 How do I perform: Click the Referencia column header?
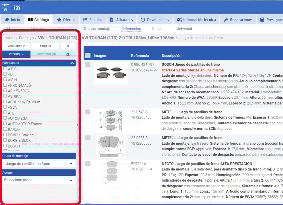[x=140, y=56]
